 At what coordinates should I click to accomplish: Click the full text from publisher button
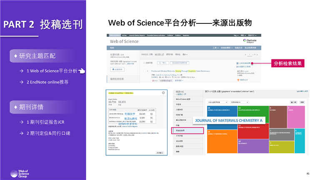(x=166, y=81)
